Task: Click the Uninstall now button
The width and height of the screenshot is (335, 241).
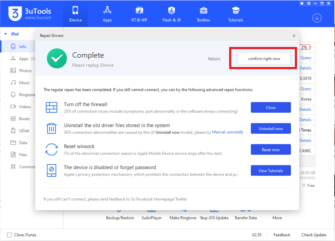Action: point(271,129)
